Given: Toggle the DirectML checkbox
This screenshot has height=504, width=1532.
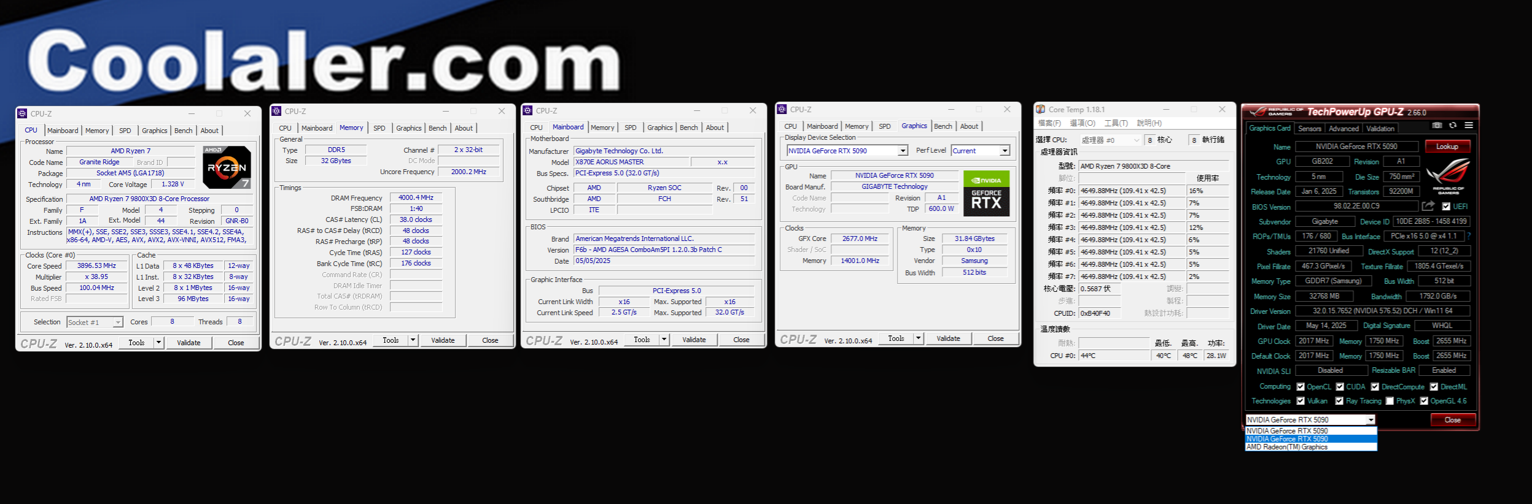Looking at the screenshot, I should [x=1434, y=387].
